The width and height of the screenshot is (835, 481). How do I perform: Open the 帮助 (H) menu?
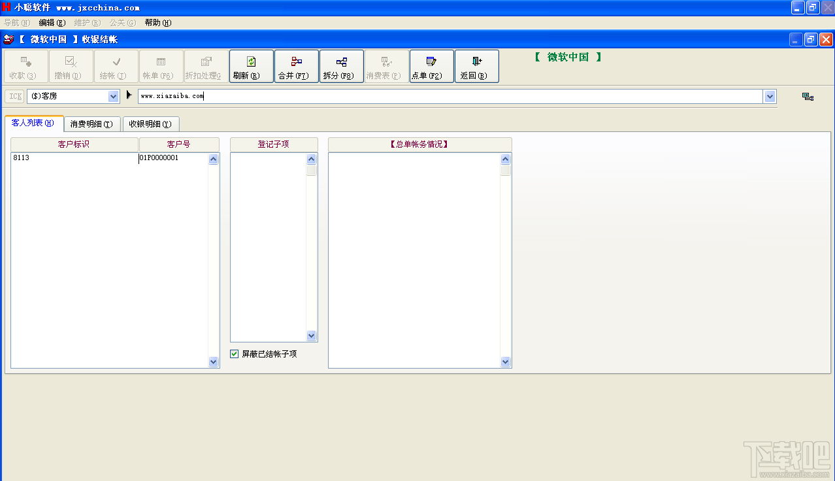(158, 22)
